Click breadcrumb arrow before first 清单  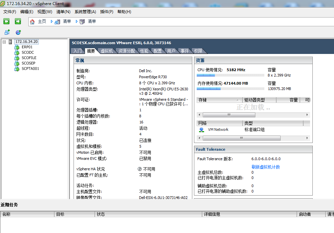pyautogui.click(x=52, y=21)
